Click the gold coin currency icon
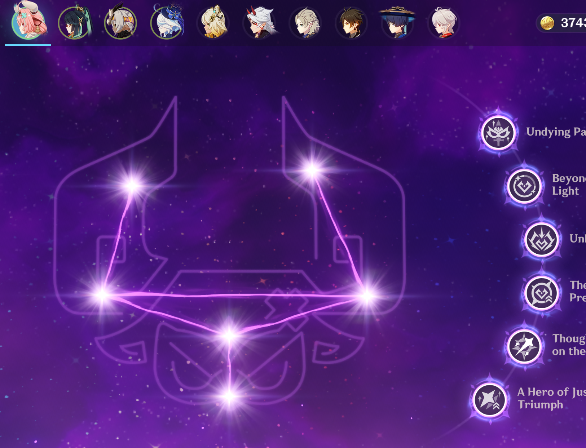This screenshot has width=586, height=448. pos(547,23)
